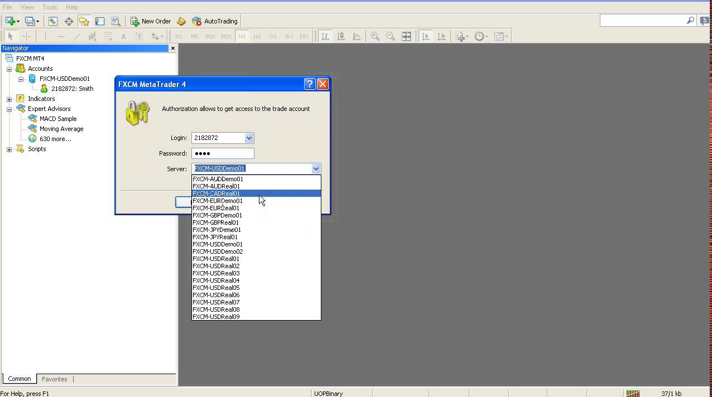Toggle the D1 timeframe button
This screenshot has height=397, width=712.
pyautogui.click(x=273, y=36)
